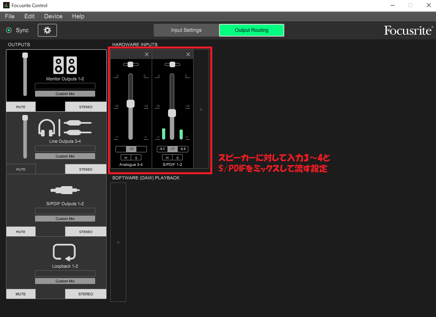Click the Focusrite logo
The height and width of the screenshot is (317, 436).
(408, 30)
